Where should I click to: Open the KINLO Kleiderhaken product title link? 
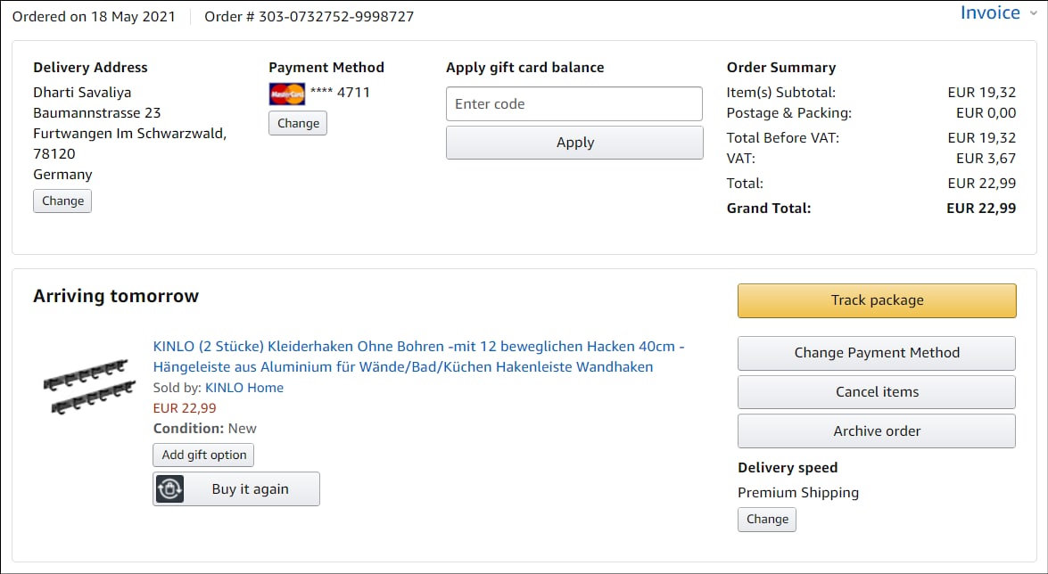click(419, 357)
